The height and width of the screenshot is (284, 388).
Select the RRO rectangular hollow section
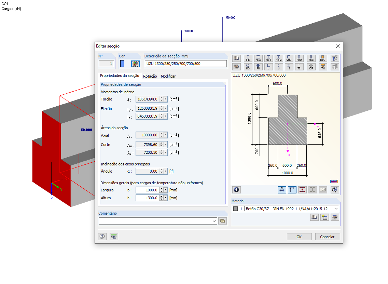click(x=299, y=58)
